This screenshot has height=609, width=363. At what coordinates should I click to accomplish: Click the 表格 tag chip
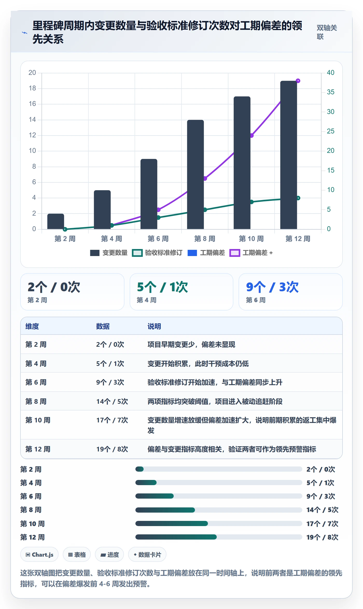(77, 555)
